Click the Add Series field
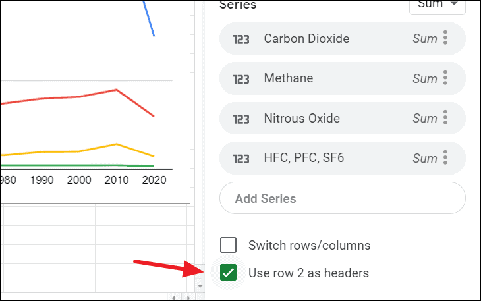Image resolution: width=481 pixels, height=301 pixels. tap(343, 198)
